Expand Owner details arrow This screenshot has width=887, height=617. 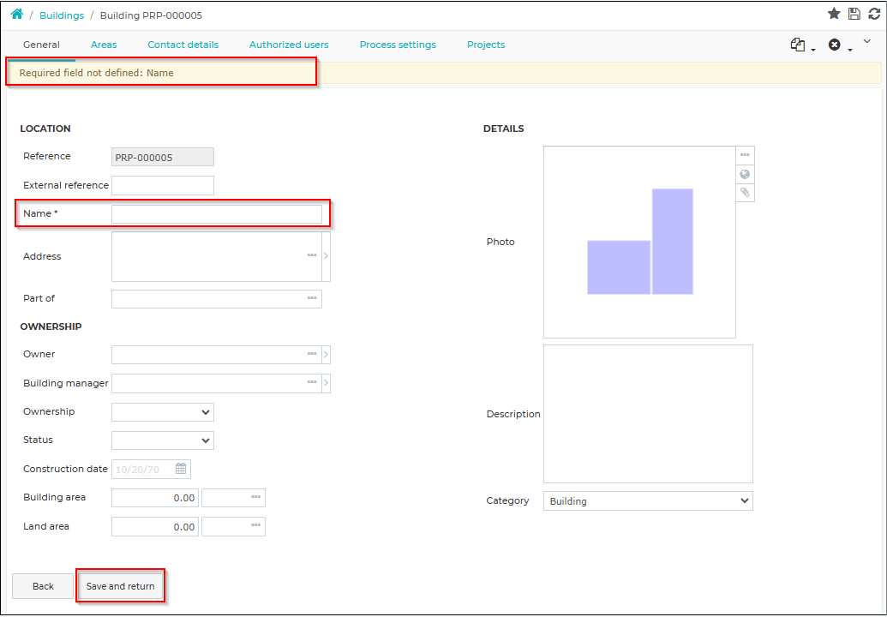[326, 355]
